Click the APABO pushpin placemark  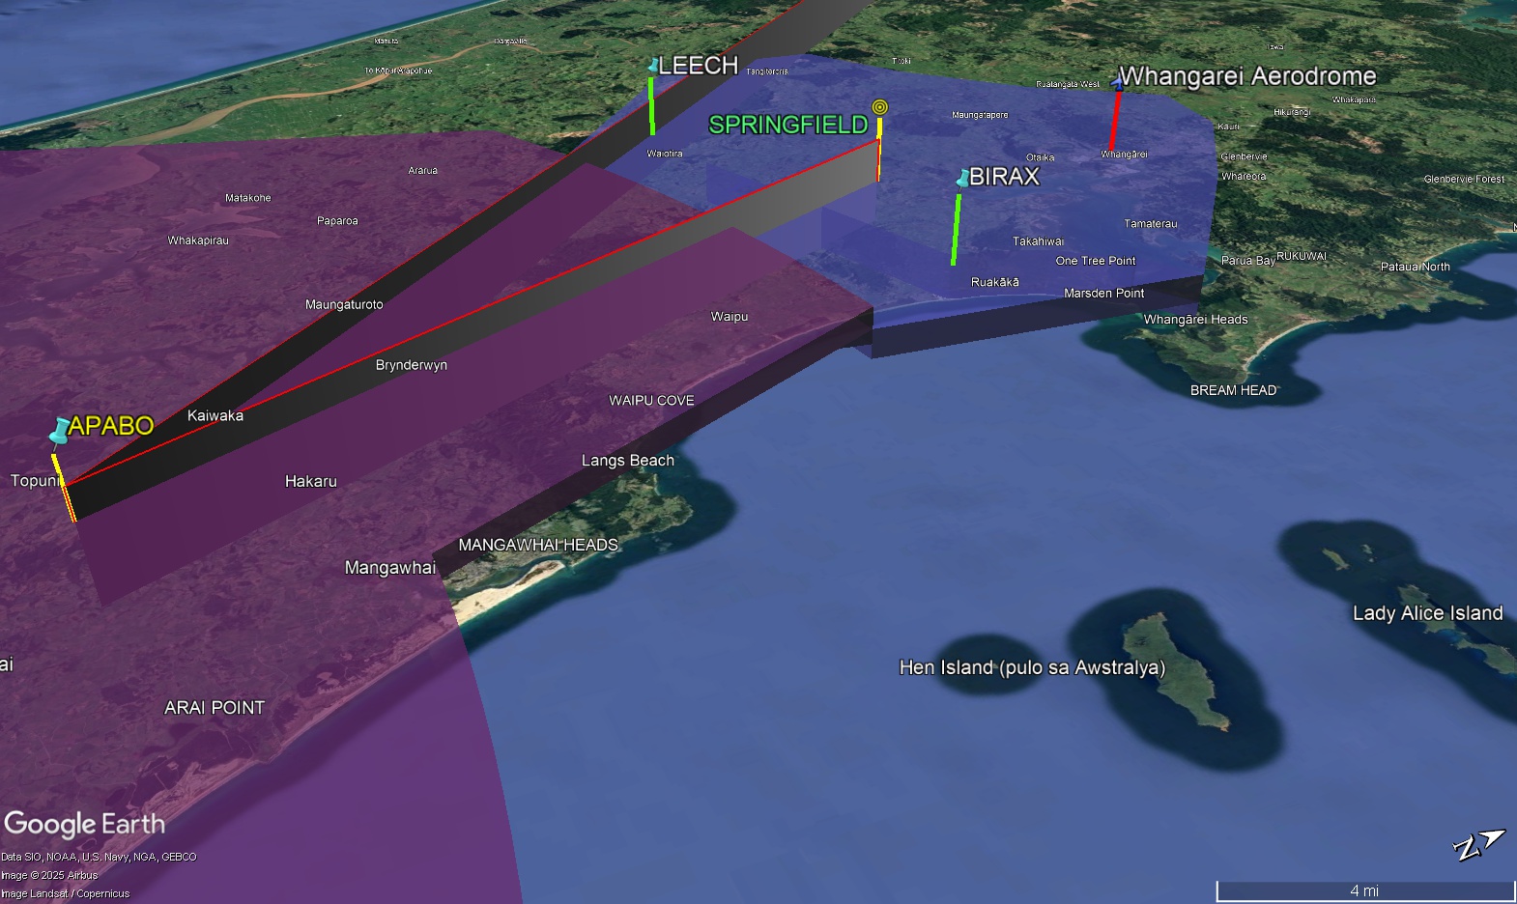(x=60, y=431)
